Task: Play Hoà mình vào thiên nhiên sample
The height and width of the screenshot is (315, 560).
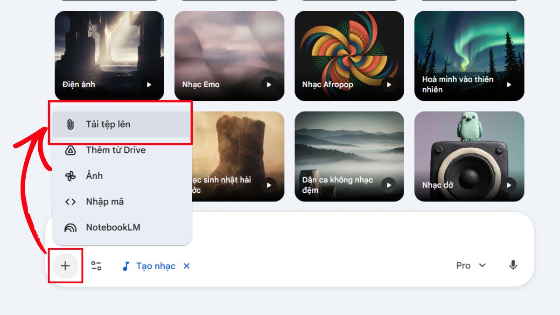Action: [x=509, y=84]
